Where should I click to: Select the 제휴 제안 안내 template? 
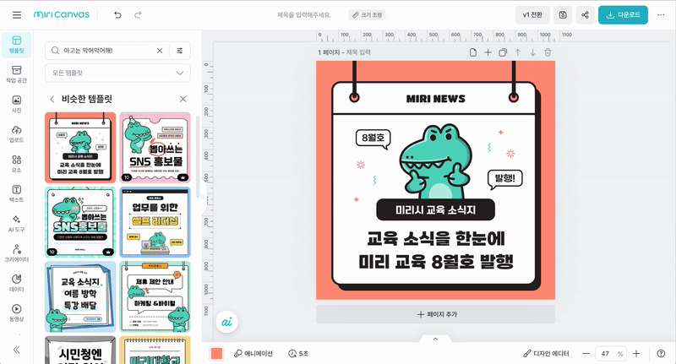coord(155,296)
